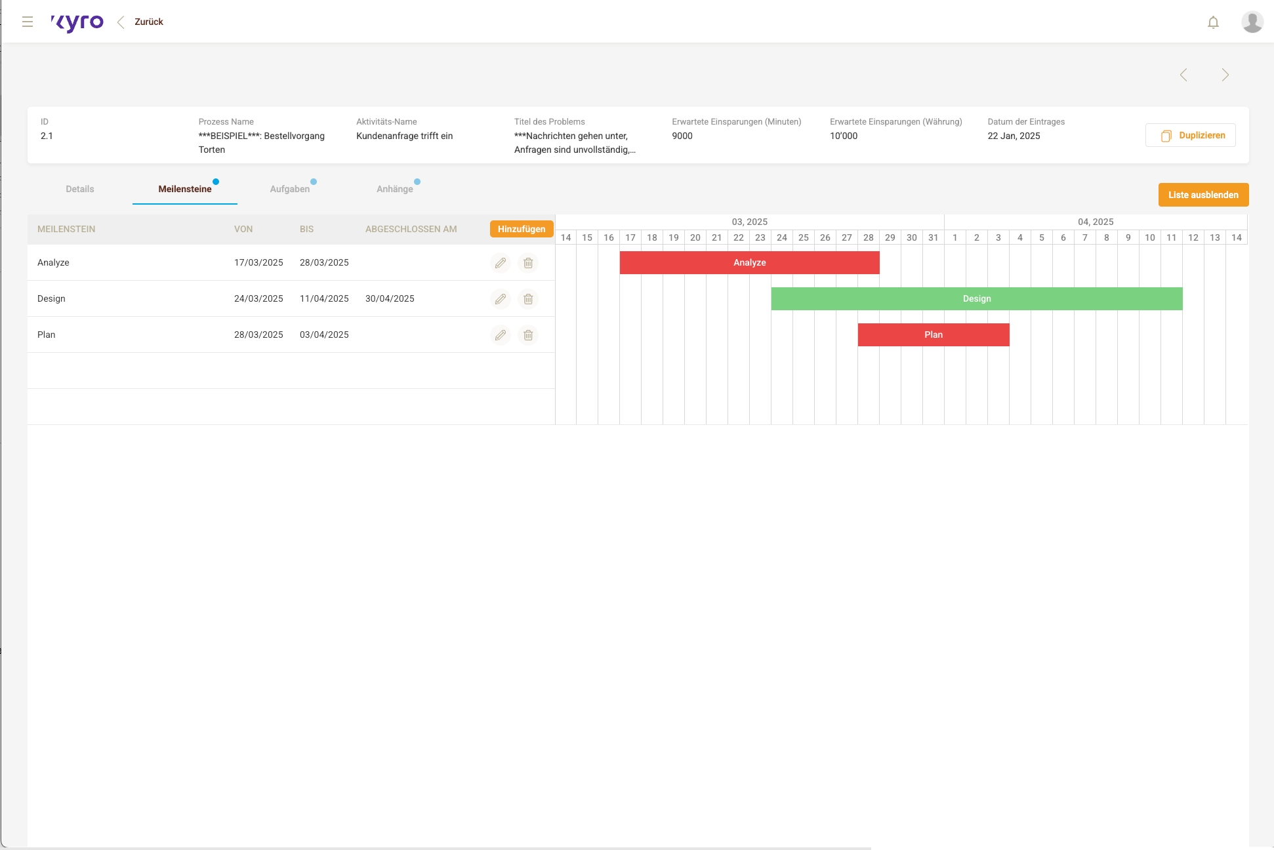Viewport: 1274px width, 850px height.
Task: Open the user profile avatar
Action: pyautogui.click(x=1252, y=22)
